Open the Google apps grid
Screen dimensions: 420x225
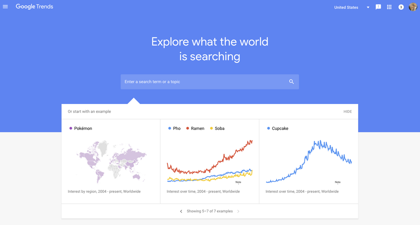(389, 7)
